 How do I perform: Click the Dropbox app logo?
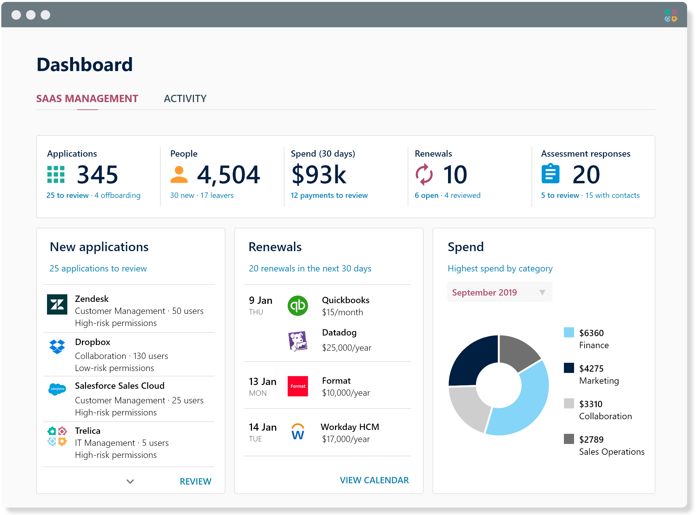57,347
